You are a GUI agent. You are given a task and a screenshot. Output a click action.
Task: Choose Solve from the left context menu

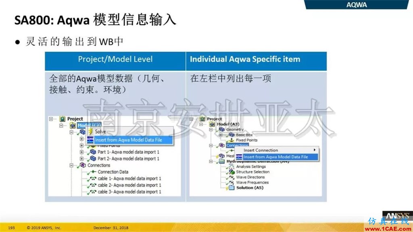point(130,131)
